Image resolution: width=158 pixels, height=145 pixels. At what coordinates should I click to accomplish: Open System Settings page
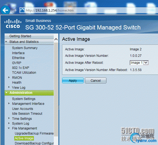[24, 99]
